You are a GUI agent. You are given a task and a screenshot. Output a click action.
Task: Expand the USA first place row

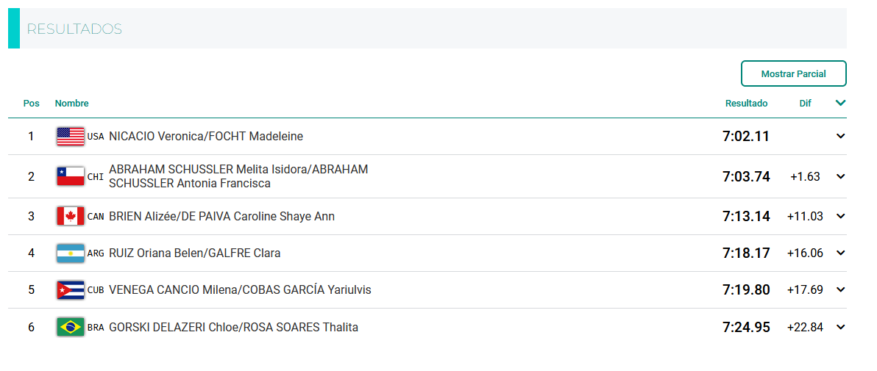(841, 136)
